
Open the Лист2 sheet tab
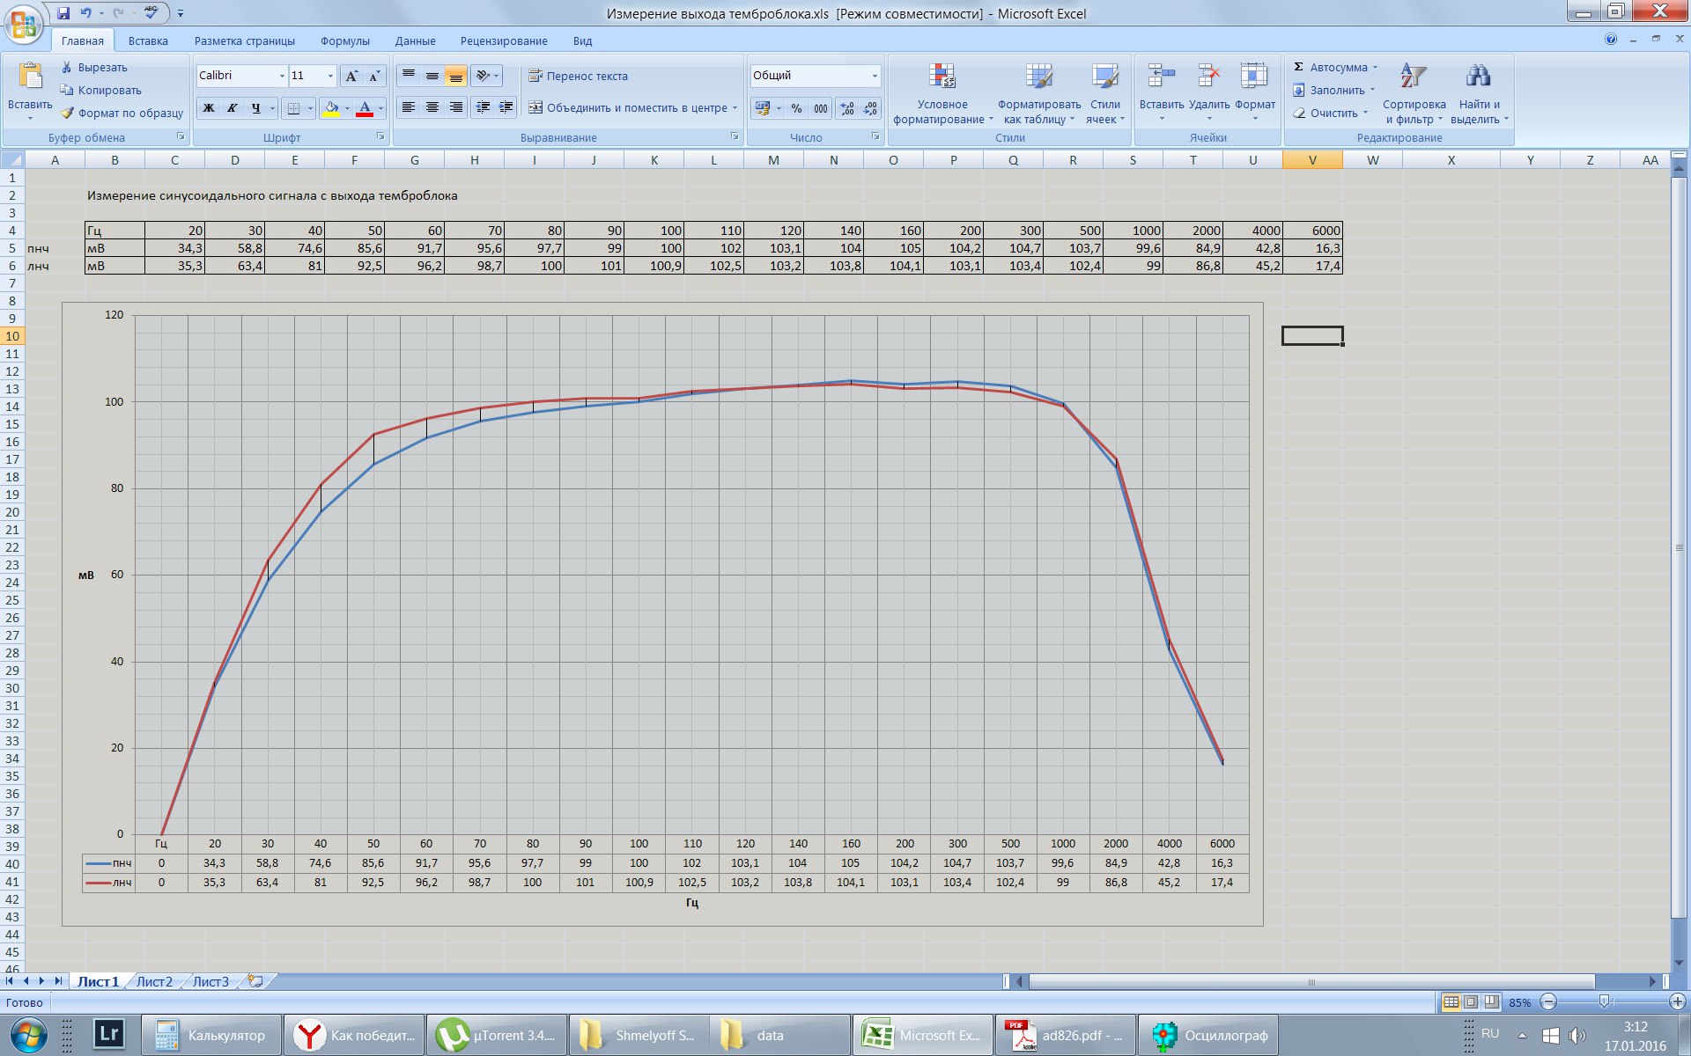[154, 981]
